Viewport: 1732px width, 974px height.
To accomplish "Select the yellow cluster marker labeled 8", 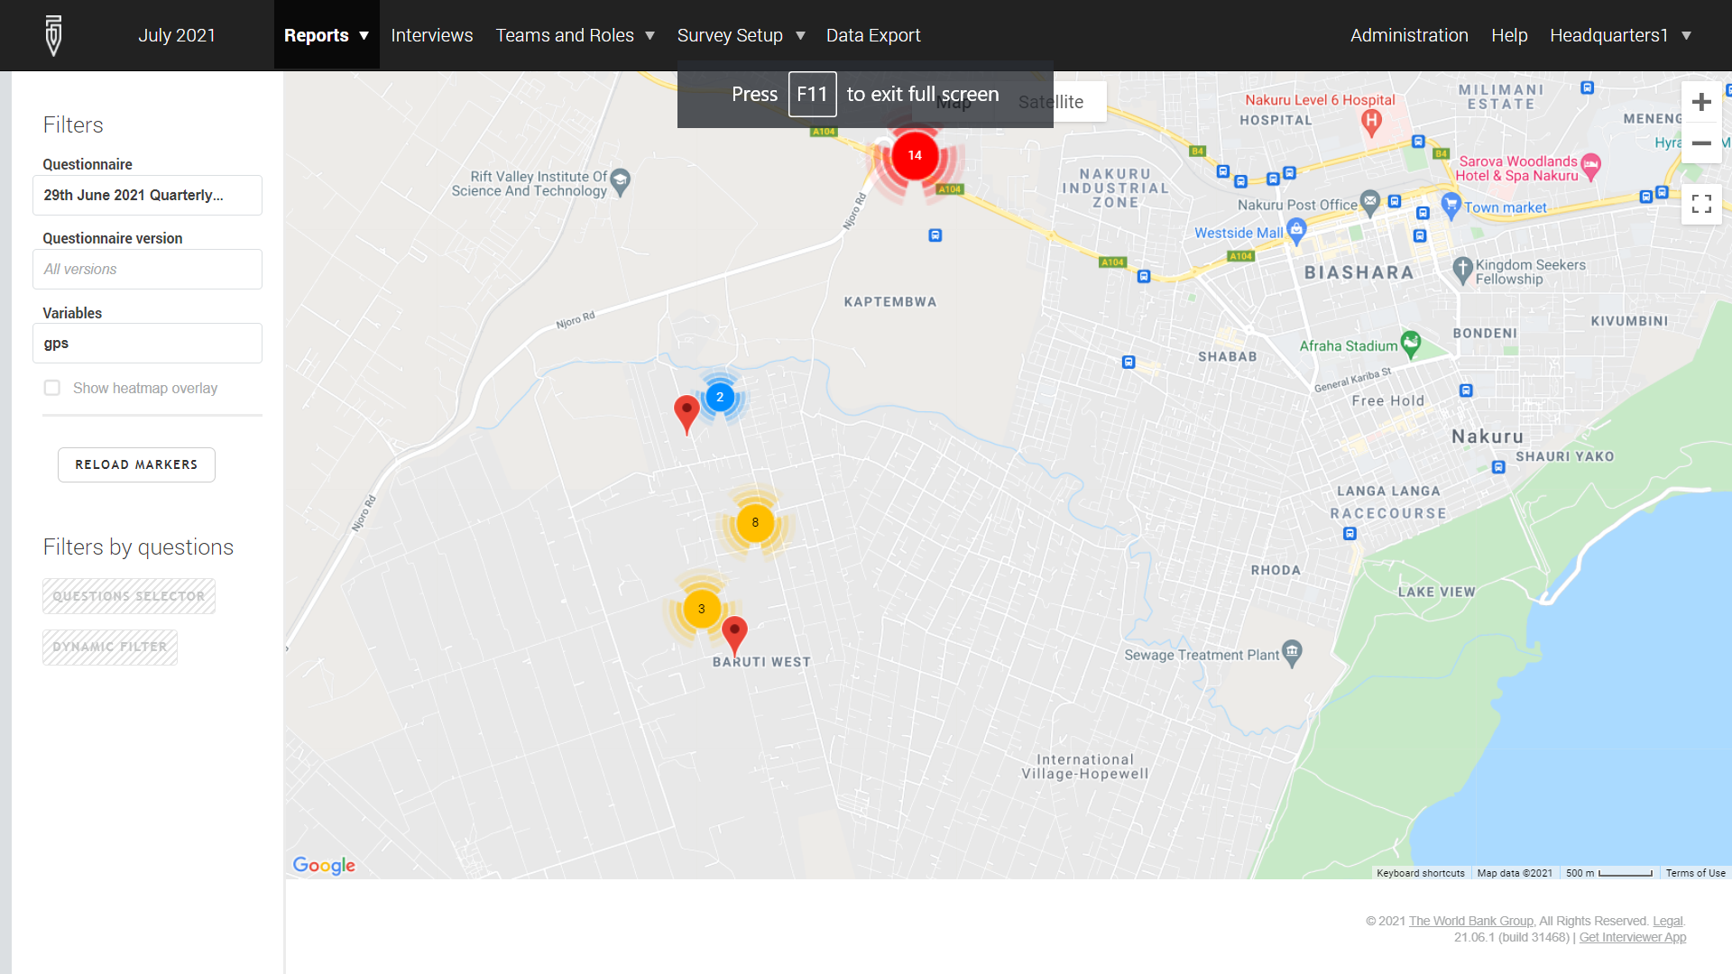I will pos(754,521).
